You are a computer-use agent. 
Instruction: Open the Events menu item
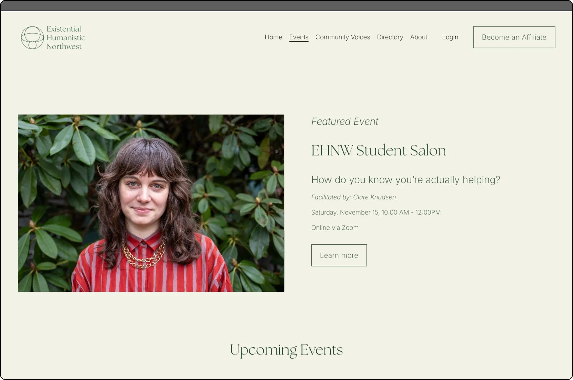click(299, 37)
